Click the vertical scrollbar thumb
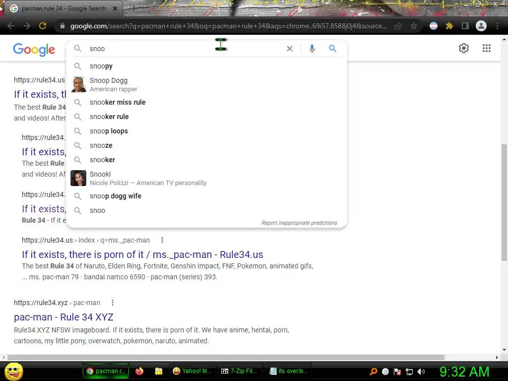Screen dimensions: 508x381 504,202
